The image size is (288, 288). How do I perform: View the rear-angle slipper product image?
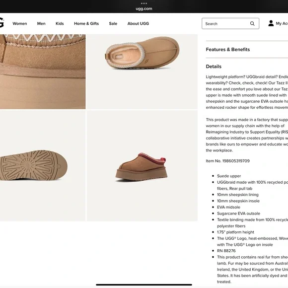pos(142,166)
